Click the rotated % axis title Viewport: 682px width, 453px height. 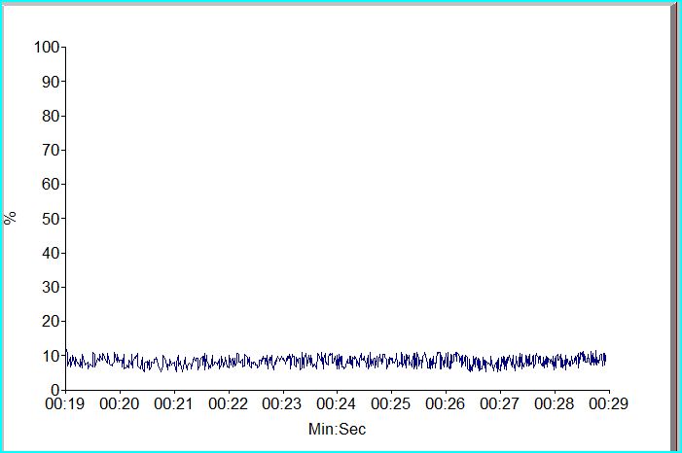point(10,218)
